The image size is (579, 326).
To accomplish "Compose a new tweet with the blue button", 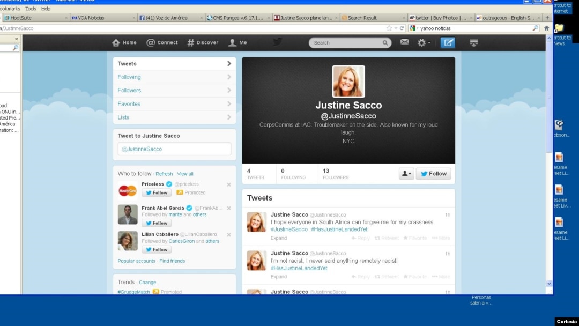I will pyautogui.click(x=448, y=42).
